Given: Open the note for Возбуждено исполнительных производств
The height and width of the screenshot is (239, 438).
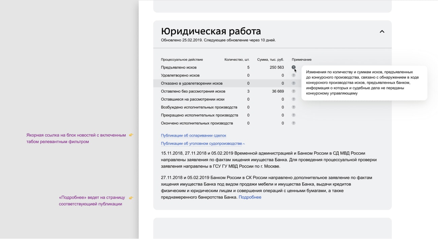Looking at the screenshot, I should coord(293,107).
